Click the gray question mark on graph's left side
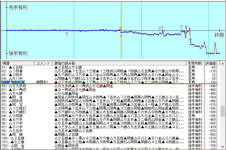226x150 pixels. tap(67, 34)
